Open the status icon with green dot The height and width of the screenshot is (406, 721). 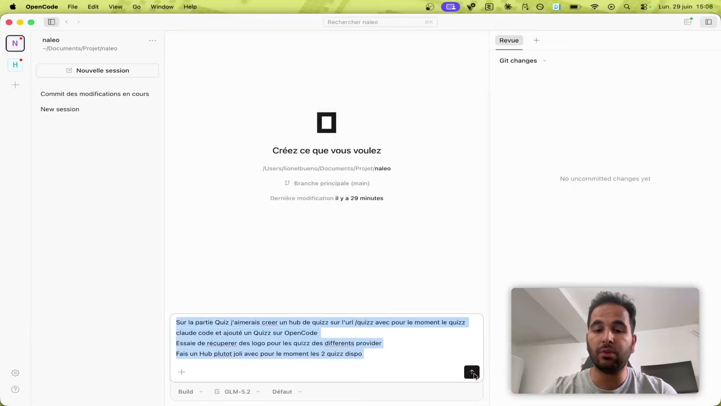click(x=688, y=22)
